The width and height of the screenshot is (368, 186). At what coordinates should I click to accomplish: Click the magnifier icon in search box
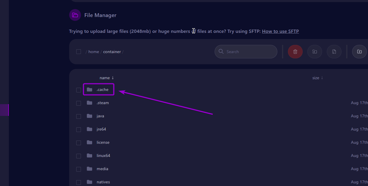point(221,52)
